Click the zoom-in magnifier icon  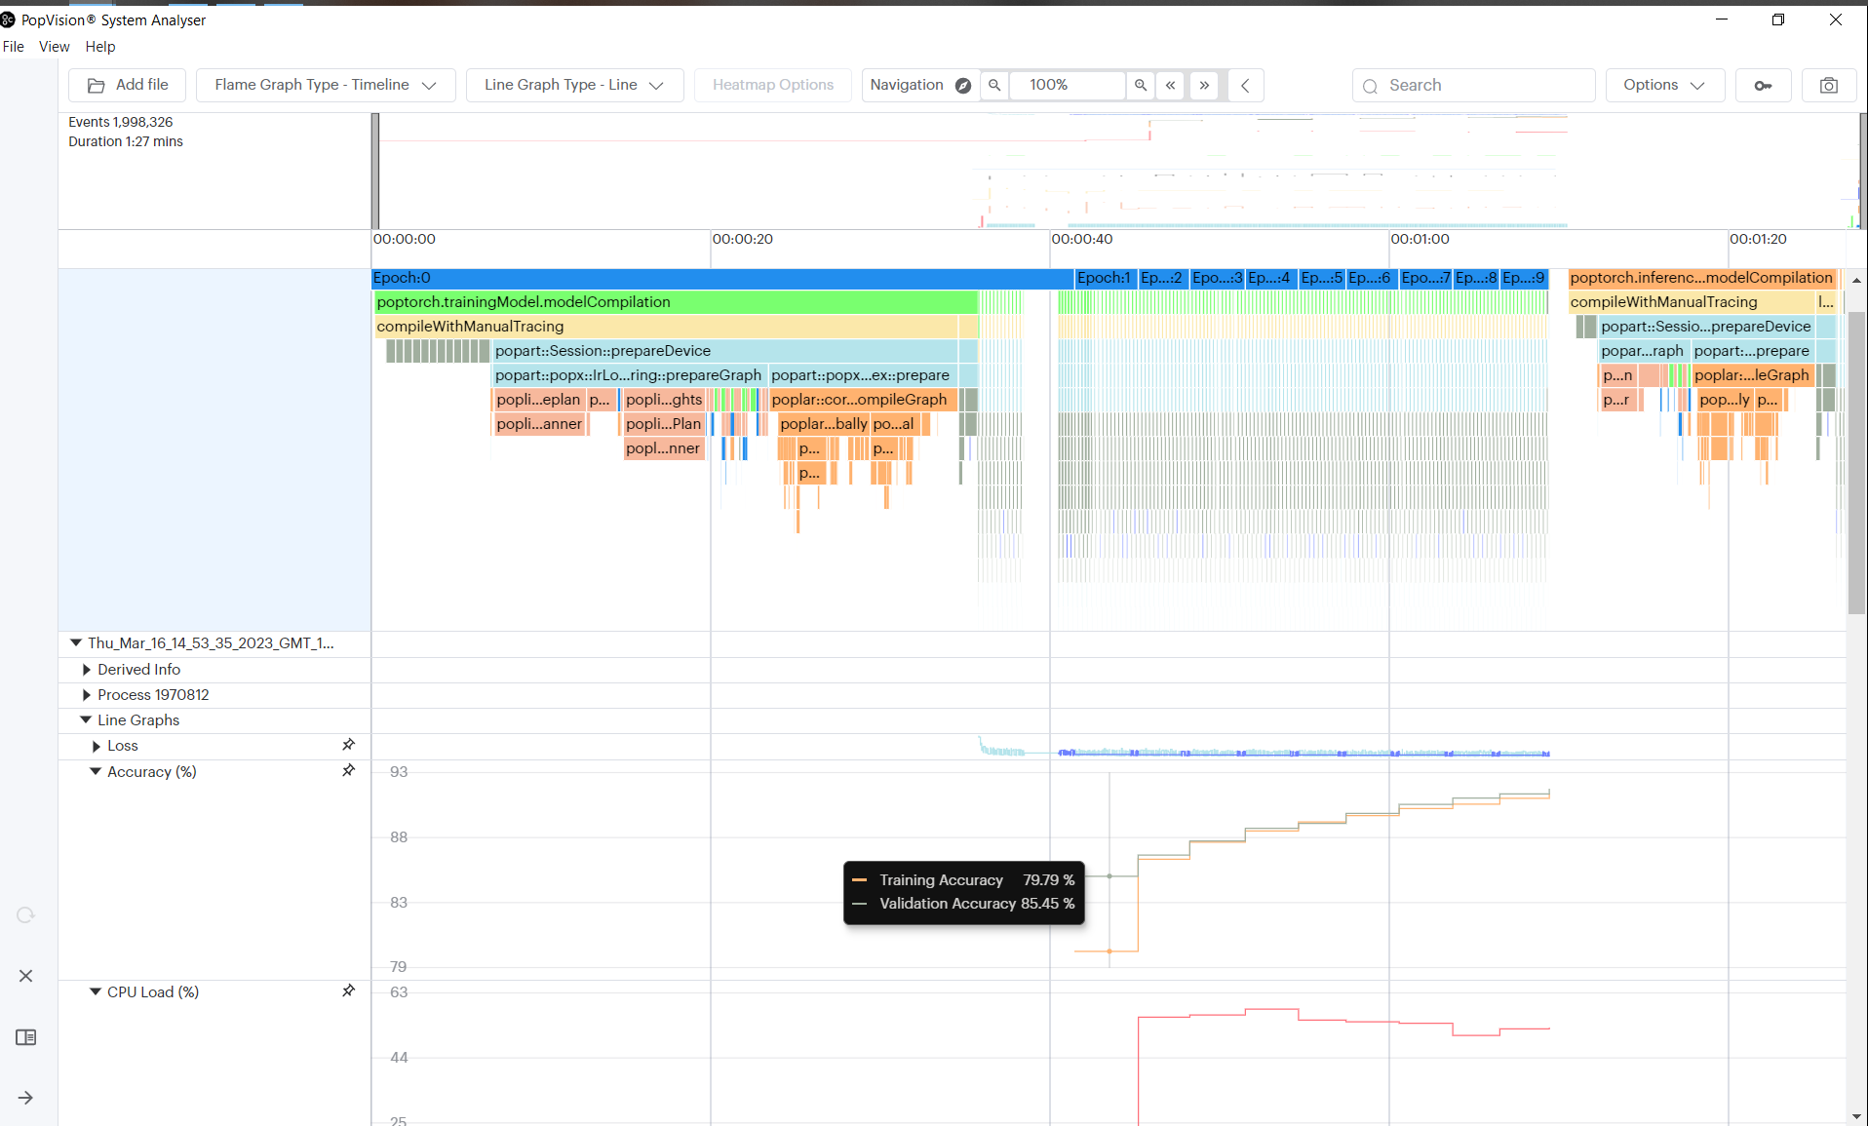click(x=1140, y=85)
